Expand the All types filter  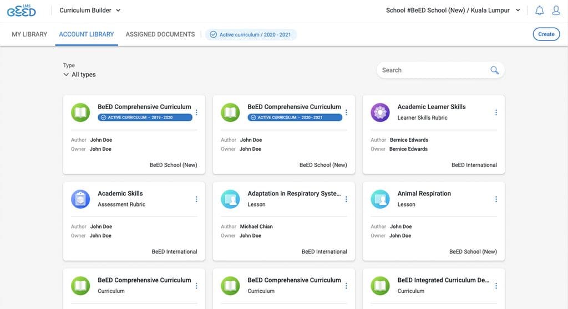click(79, 75)
